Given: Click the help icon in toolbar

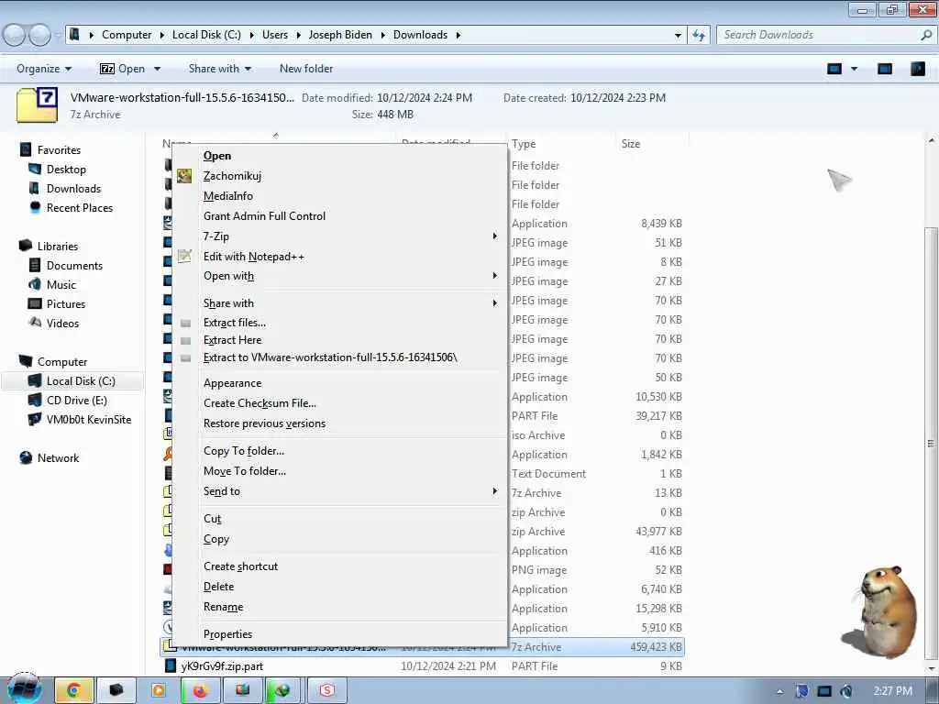Looking at the screenshot, I should pos(917,69).
